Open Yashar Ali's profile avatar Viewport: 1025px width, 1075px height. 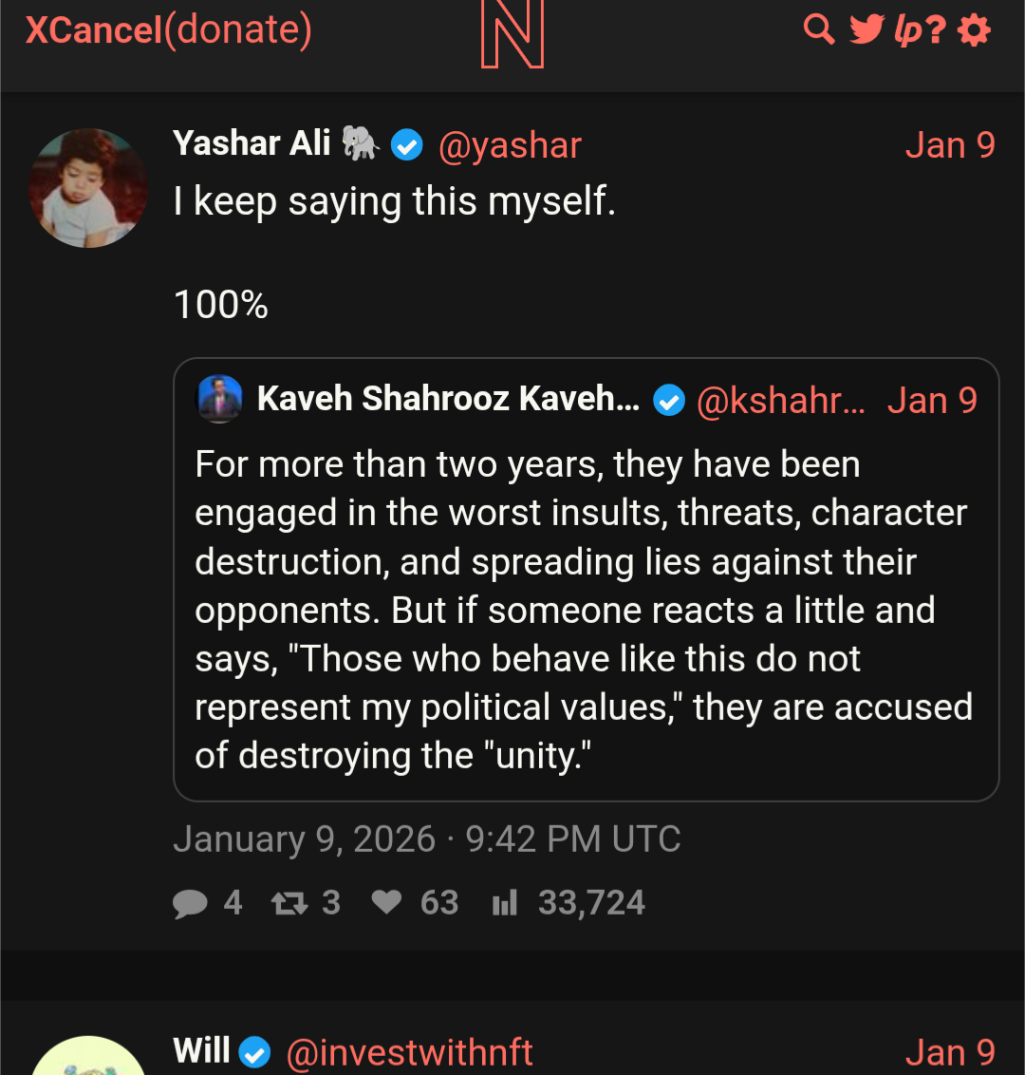click(x=88, y=187)
